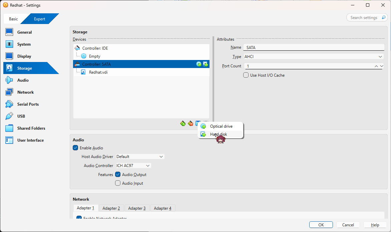Confirm changes with the OK button
391x232 pixels.
point(321,224)
